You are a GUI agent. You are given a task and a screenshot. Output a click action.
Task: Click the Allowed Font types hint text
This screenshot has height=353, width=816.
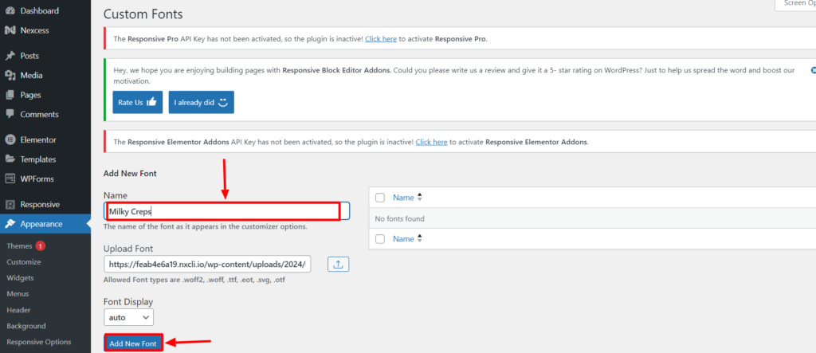pos(194,280)
